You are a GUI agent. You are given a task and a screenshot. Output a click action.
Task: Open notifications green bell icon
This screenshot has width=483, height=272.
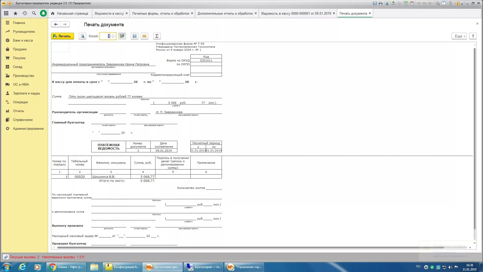click(x=43, y=13)
